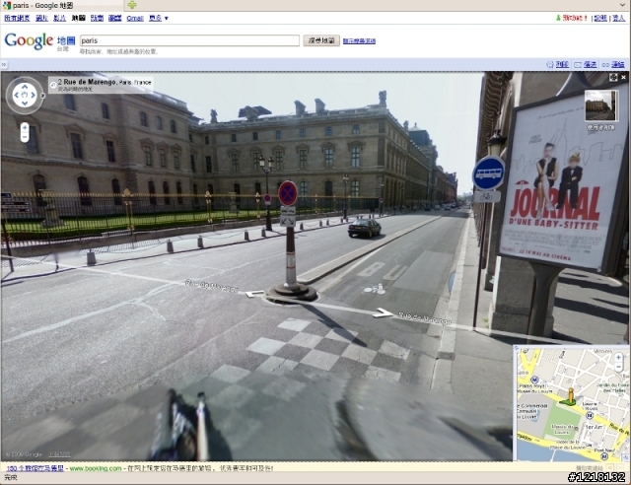Select the 'paris - Google' browser tab
The image size is (631, 485).
tap(61, 5)
